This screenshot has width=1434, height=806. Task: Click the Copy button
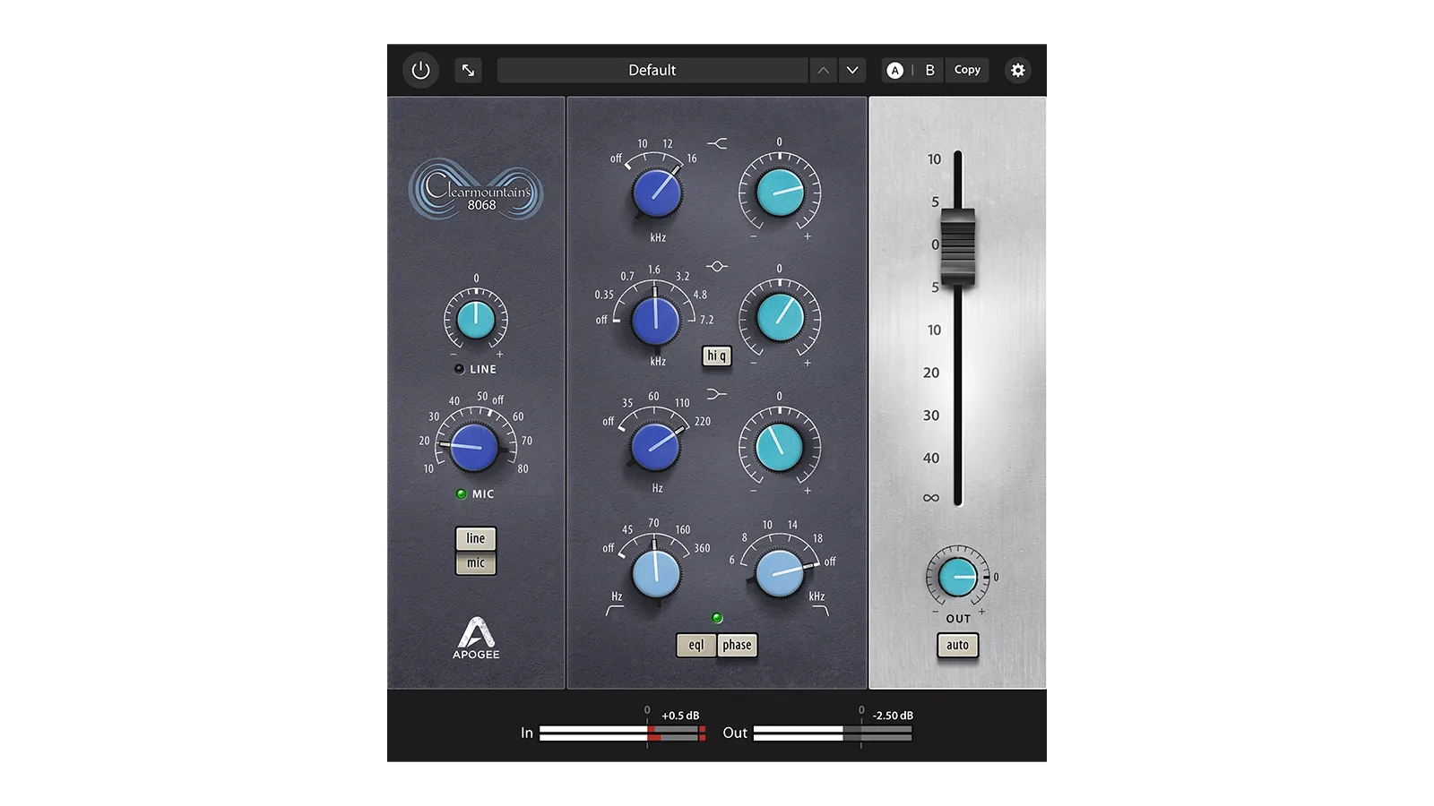[x=967, y=70]
